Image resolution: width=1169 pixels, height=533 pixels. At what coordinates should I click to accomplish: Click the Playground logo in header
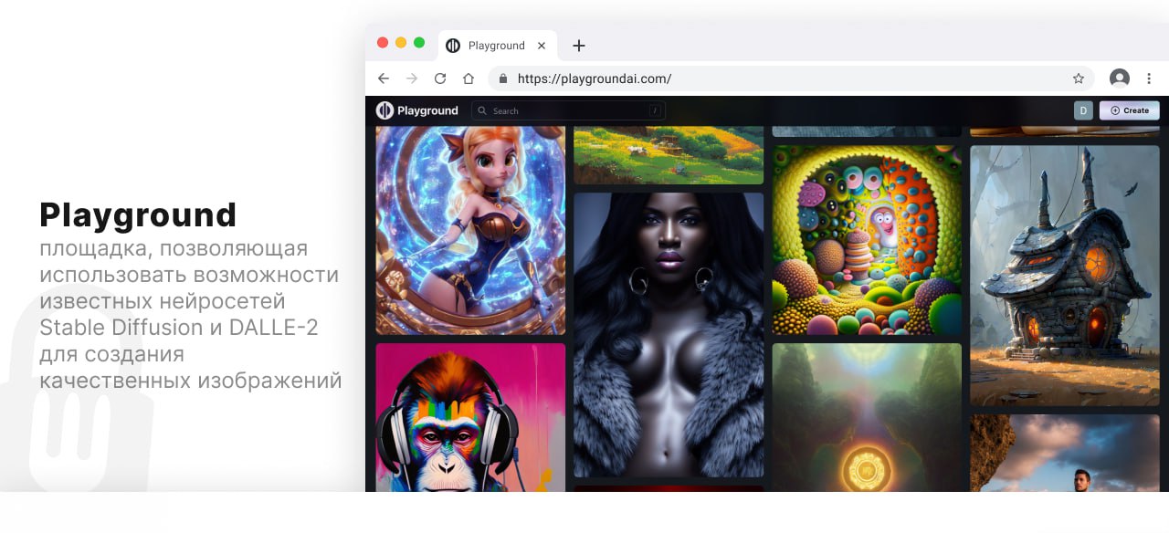[x=417, y=110]
